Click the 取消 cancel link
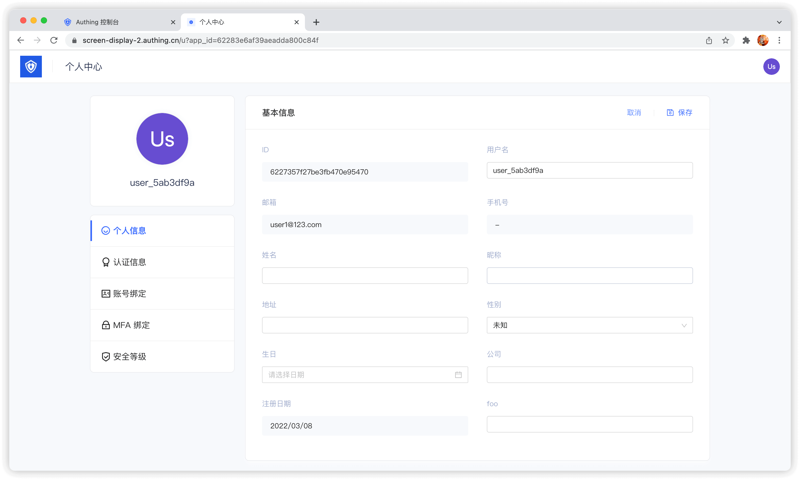The image size is (800, 480). (x=634, y=113)
